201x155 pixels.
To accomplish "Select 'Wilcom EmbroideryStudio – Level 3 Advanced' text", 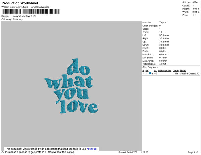I will coord(25,7).
